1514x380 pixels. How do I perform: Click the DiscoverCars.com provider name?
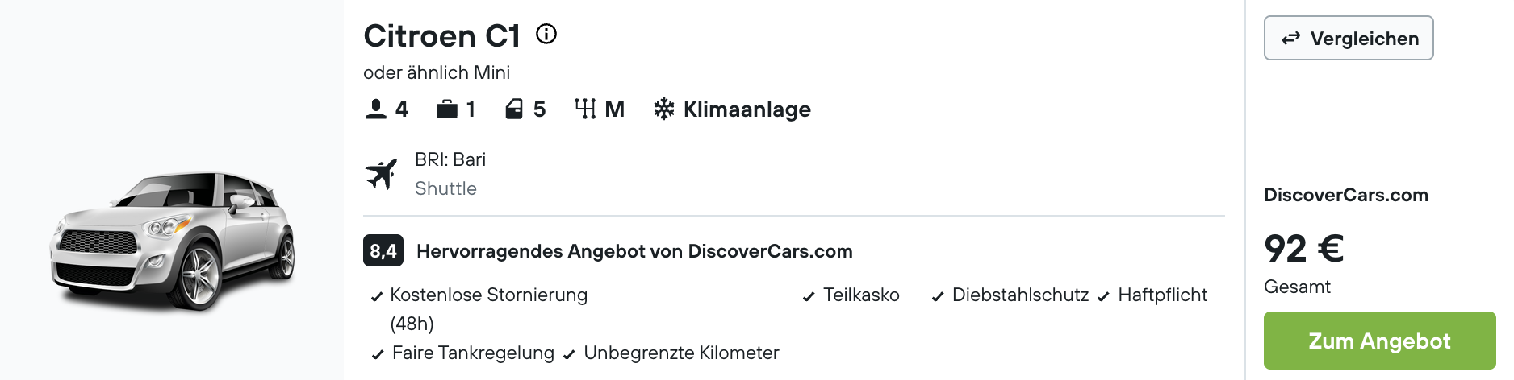1346,195
